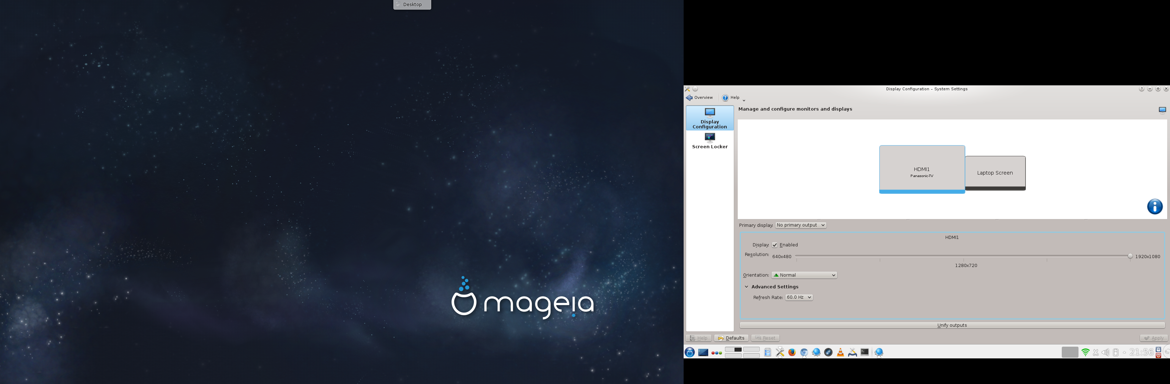This screenshot has height=384, width=1170.
Task: Toggle the Display Enabled checkbox
Action: point(775,245)
